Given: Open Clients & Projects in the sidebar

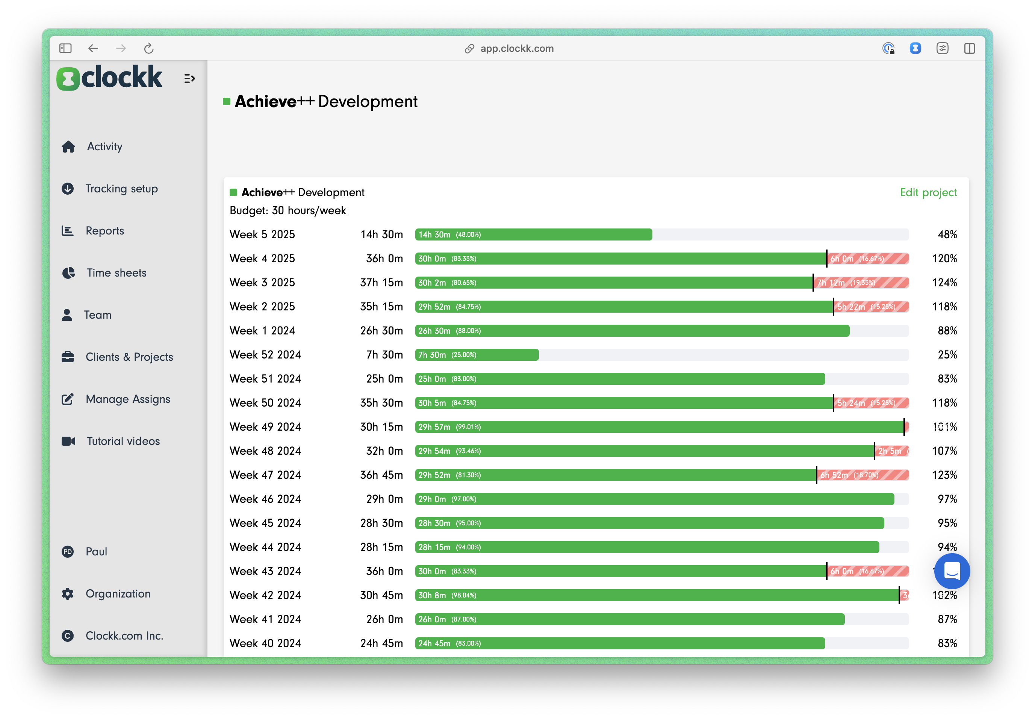Looking at the screenshot, I should [x=129, y=357].
